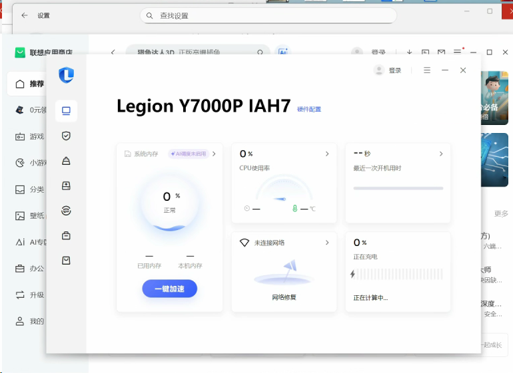Open the shopping bag sidebar icon

tap(66, 261)
